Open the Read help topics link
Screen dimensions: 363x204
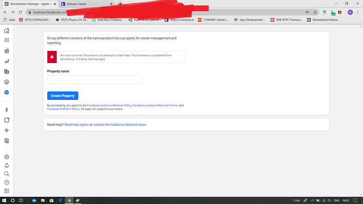[x=76, y=125]
